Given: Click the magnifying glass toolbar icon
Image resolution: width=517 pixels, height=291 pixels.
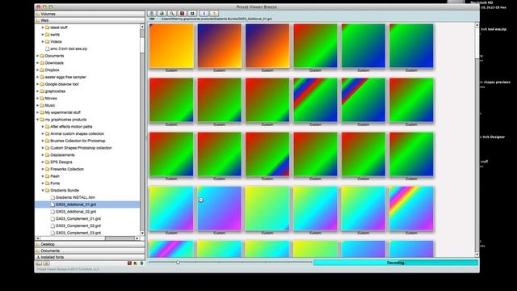Looking at the screenshot, I should [x=172, y=14].
